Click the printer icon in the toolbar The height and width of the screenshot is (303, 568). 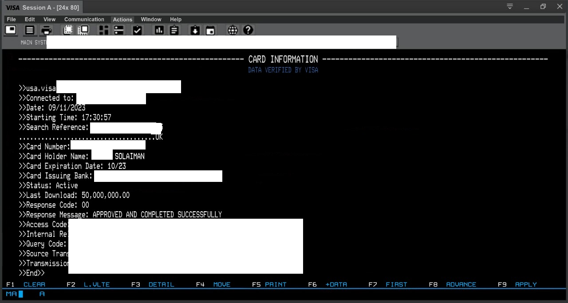pos(47,30)
